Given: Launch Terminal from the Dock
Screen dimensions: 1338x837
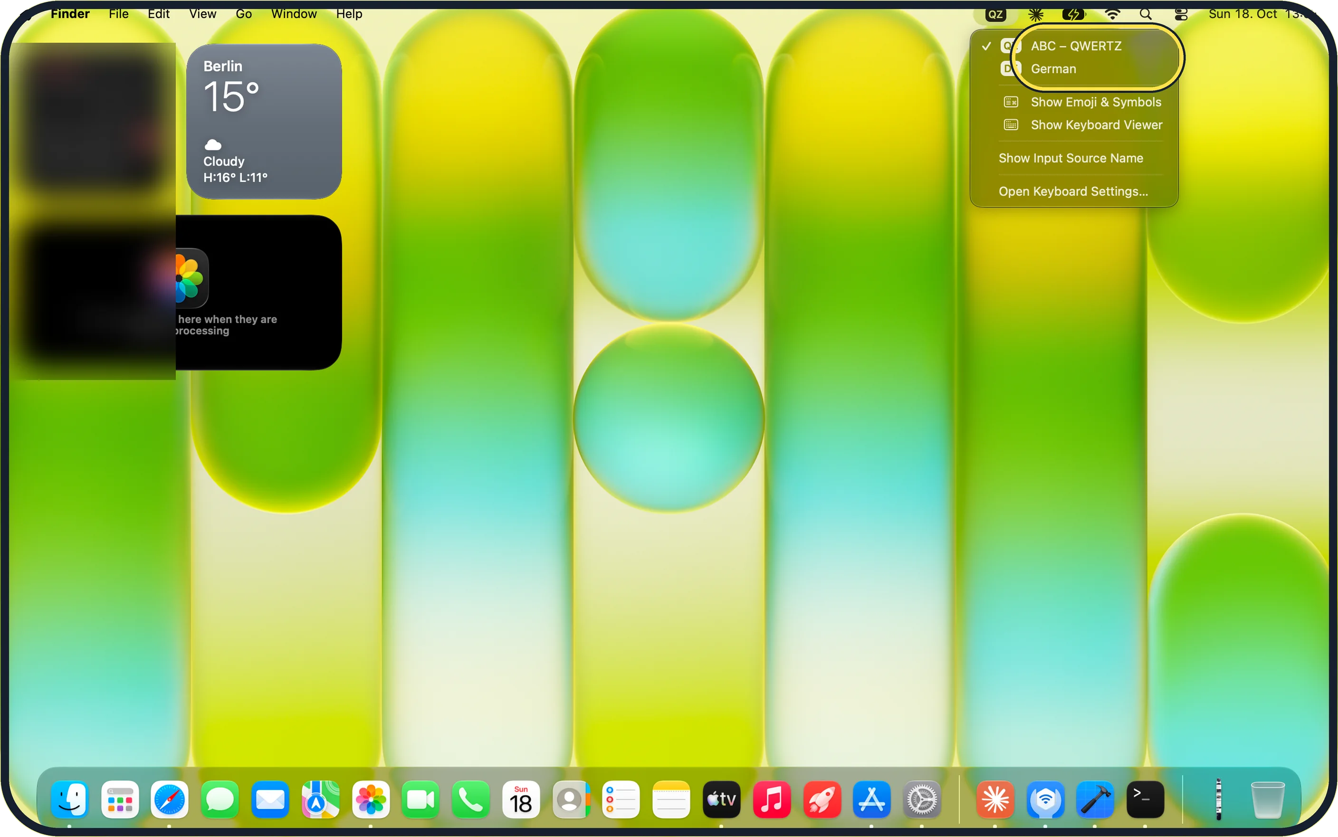Looking at the screenshot, I should (x=1145, y=799).
